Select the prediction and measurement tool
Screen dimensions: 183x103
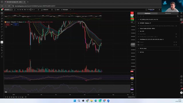point(2,24)
